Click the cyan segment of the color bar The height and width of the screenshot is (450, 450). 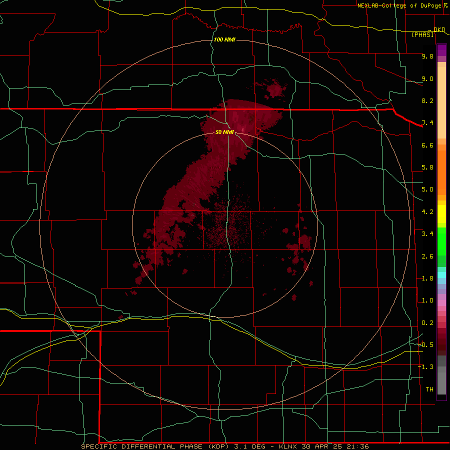(x=441, y=275)
